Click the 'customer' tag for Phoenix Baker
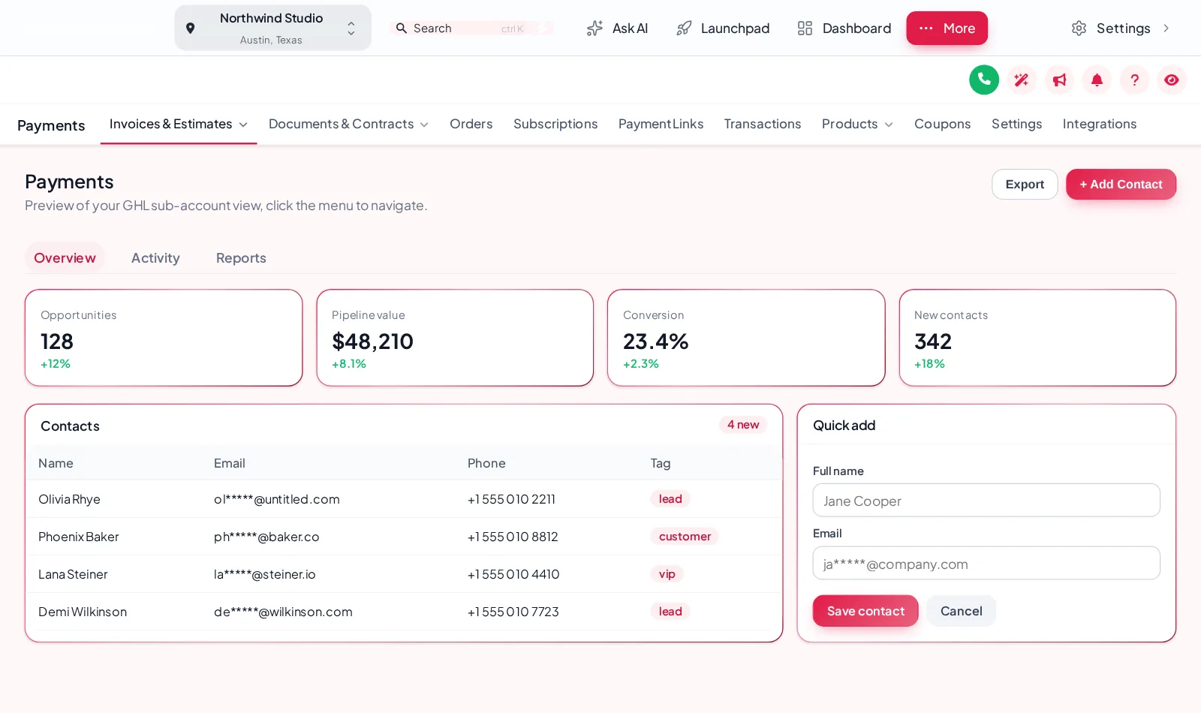1201x713 pixels. (x=685, y=537)
